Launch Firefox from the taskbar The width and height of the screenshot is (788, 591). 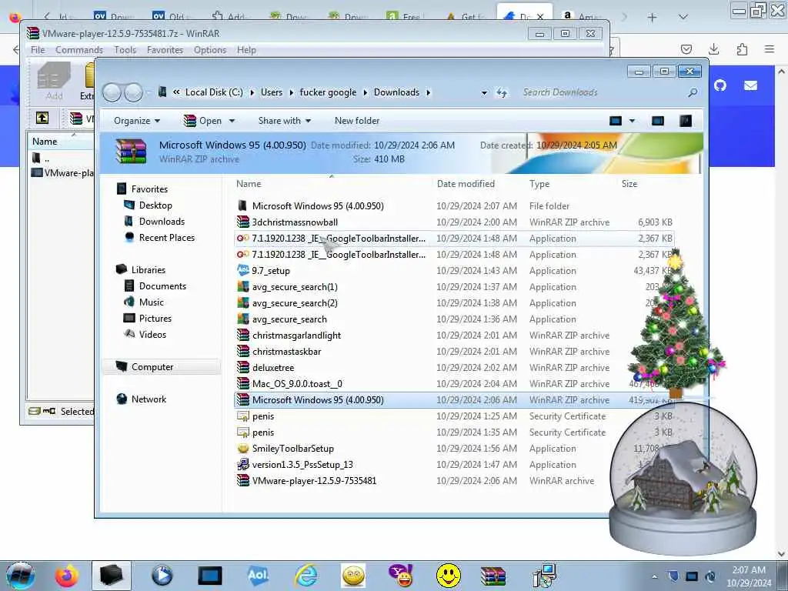66,576
